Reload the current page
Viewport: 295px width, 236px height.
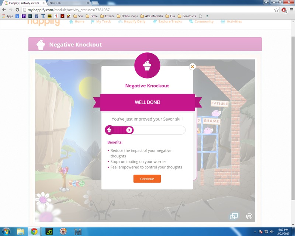(17, 10)
